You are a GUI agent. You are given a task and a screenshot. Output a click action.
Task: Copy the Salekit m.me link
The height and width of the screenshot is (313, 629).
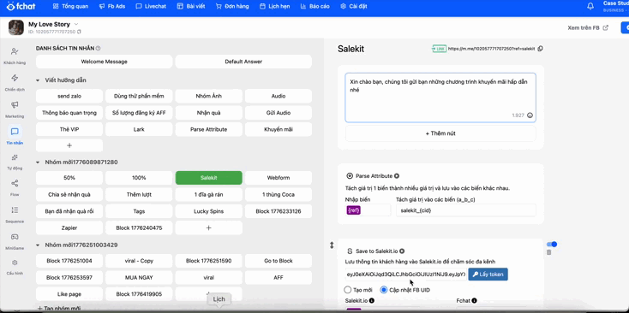click(x=540, y=49)
